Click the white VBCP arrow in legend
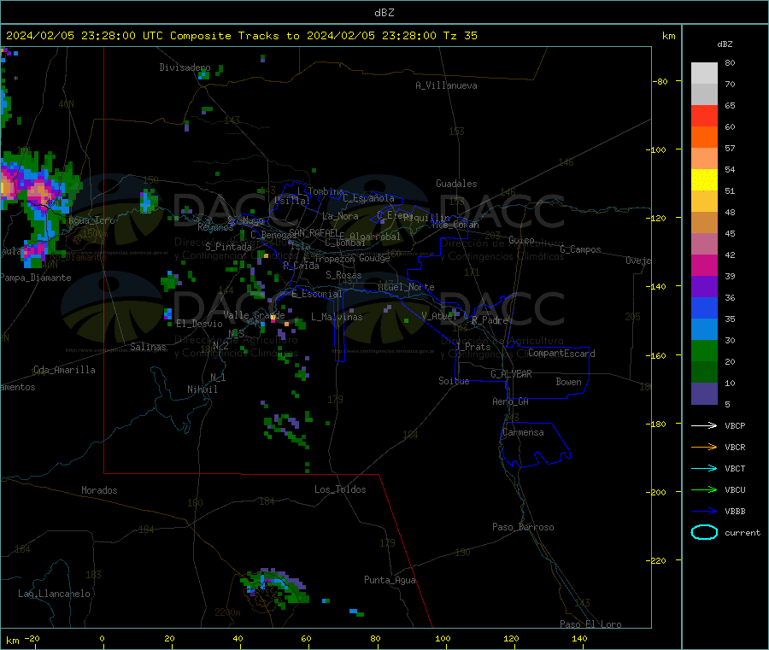Viewport: 769px width, 650px height. pyautogui.click(x=704, y=425)
